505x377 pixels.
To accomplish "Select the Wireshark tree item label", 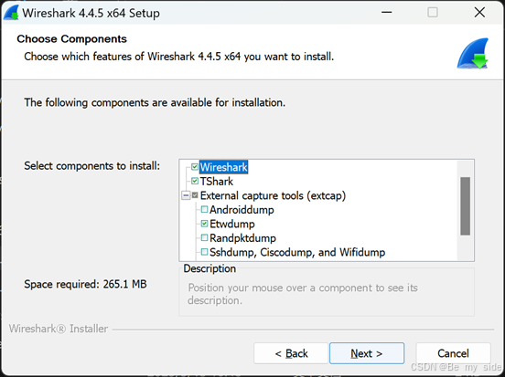I will pyautogui.click(x=223, y=167).
